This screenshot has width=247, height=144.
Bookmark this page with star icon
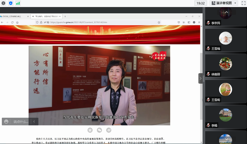point(159,22)
